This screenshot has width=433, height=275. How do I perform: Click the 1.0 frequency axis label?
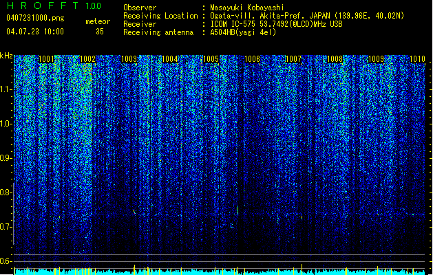[6, 124]
